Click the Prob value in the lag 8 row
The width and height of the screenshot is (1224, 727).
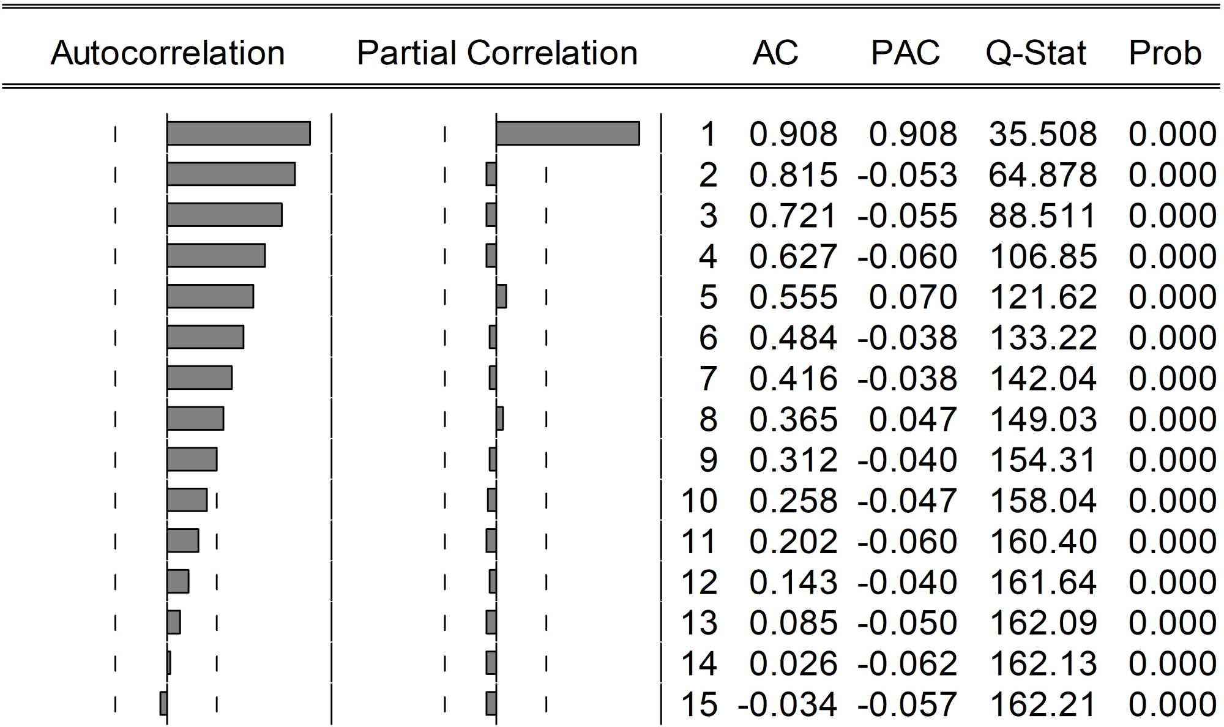coord(1172,420)
